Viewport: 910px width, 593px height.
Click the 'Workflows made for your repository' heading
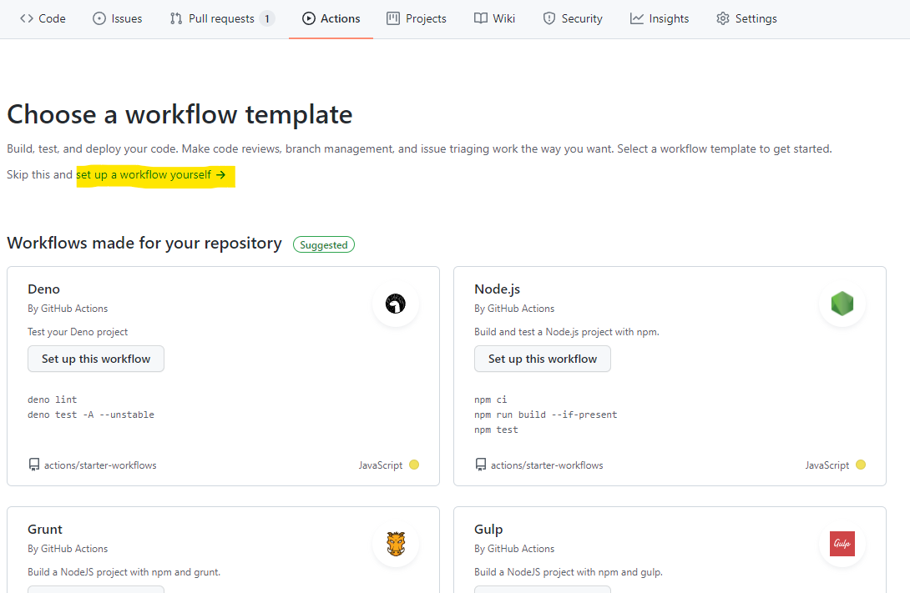click(x=144, y=243)
